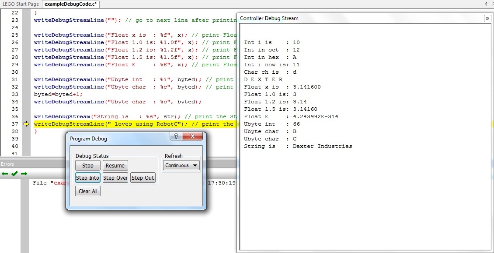Click the Step Over button
The width and height of the screenshot is (494, 253).
115,178
